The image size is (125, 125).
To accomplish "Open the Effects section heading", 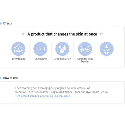I will [8, 23].
